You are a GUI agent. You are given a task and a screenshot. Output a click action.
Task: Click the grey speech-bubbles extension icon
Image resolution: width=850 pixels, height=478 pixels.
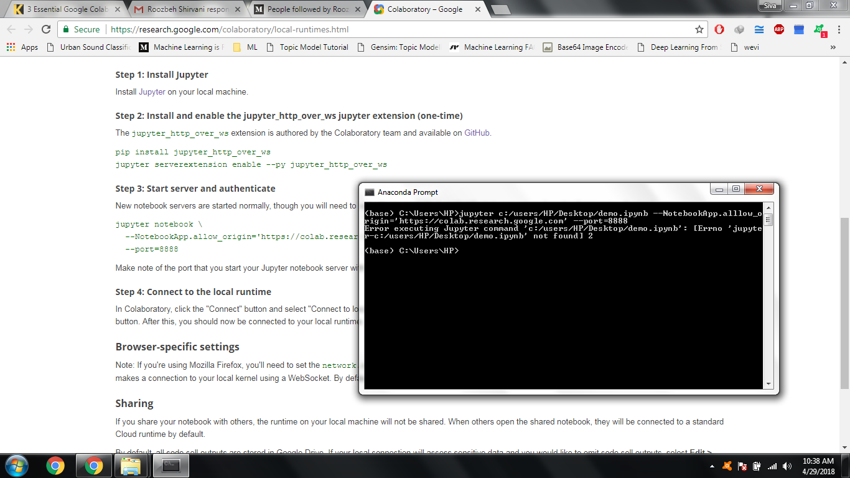pos(739,29)
